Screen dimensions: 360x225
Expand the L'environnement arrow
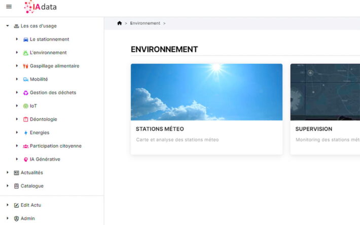tap(17, 53)
